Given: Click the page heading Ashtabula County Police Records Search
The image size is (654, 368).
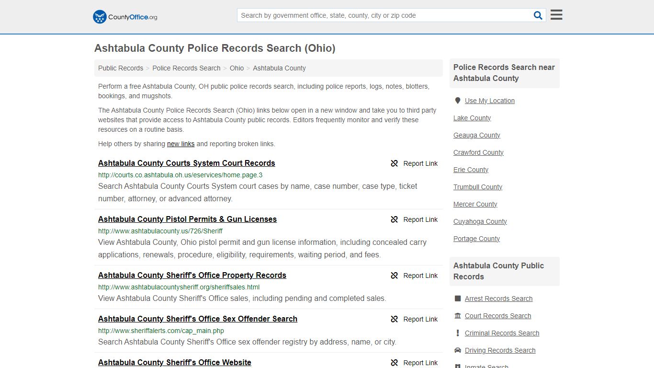Looking at the screenshot, I should click(x=214, y=48).
